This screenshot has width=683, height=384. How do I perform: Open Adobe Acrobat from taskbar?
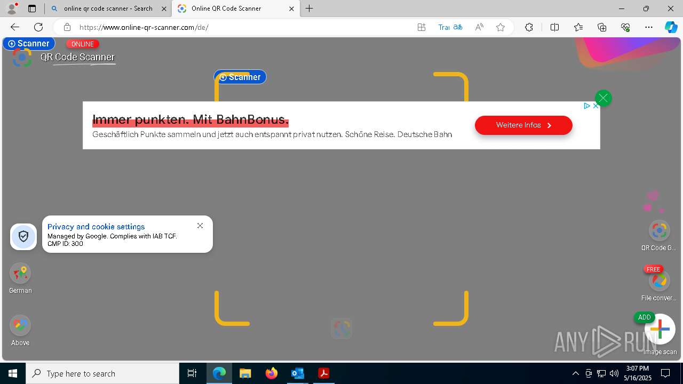(323, 373)
